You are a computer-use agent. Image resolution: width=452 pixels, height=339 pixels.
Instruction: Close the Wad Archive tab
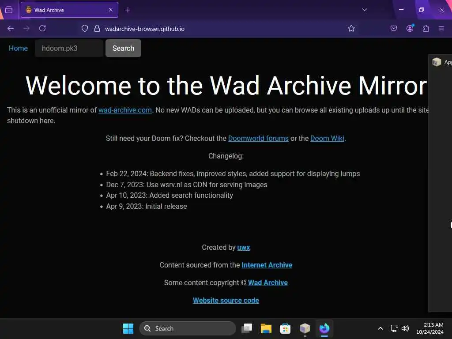[111, 10]
